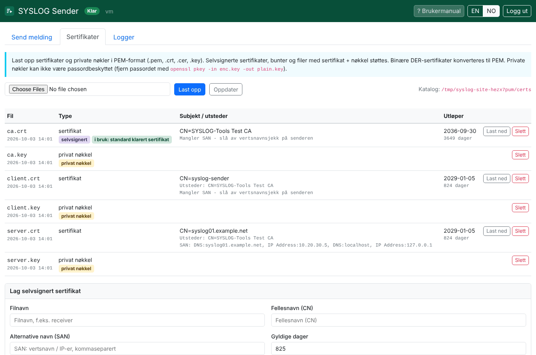Focus the Filnavn input field
The height and width of the screenshot is (355, 536).
pos(137,320)
